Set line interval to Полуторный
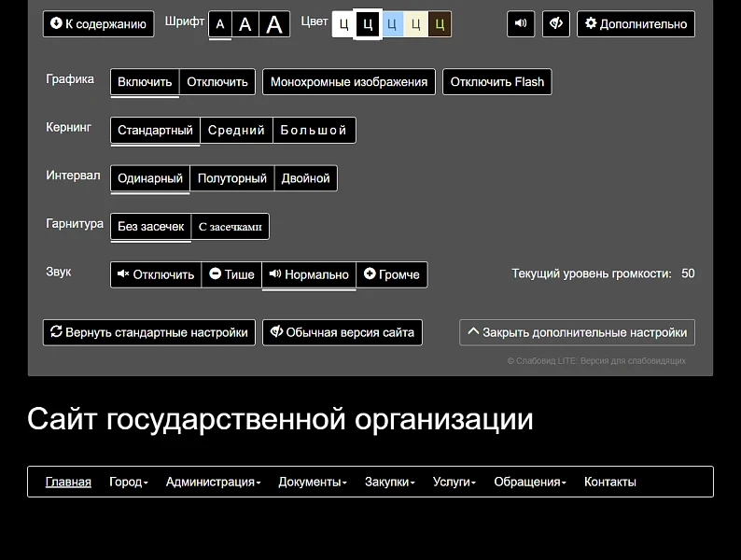Image resolution: width=741 pixels, height=560 pixels. click(232, 178)
